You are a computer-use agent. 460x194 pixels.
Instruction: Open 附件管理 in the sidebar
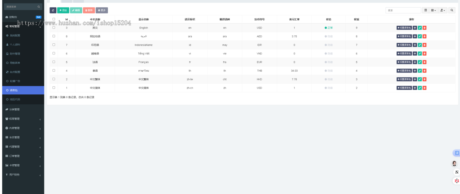[x=23, y=54]
